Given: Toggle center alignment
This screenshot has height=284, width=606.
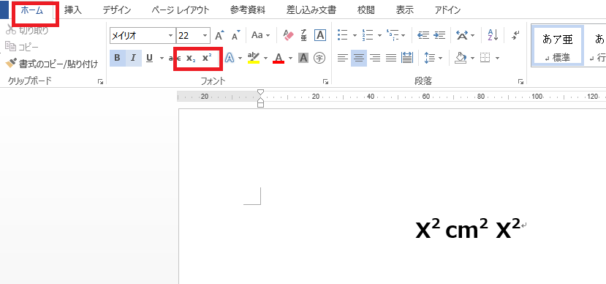Looking at the screenshot, I should coord(359,58).
